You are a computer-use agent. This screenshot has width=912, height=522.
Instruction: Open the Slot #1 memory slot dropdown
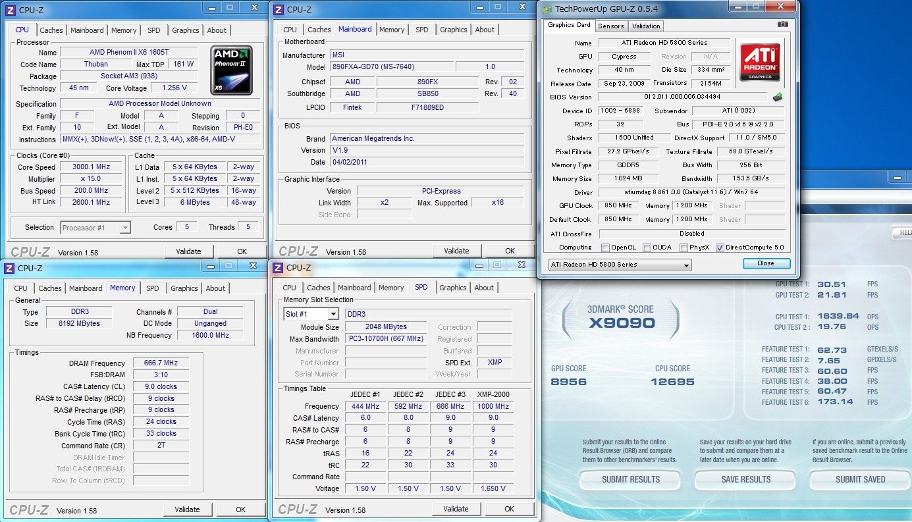pyautogui.click(x=311, y=315)
